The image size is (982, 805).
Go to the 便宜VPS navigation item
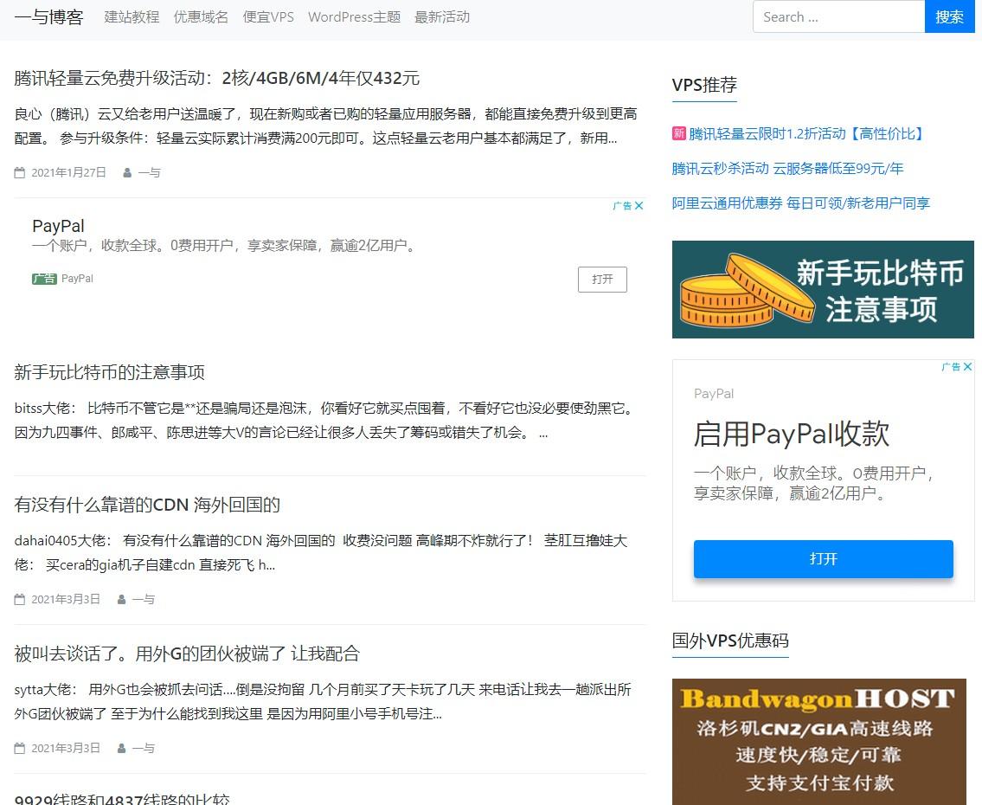coord(268,16)
